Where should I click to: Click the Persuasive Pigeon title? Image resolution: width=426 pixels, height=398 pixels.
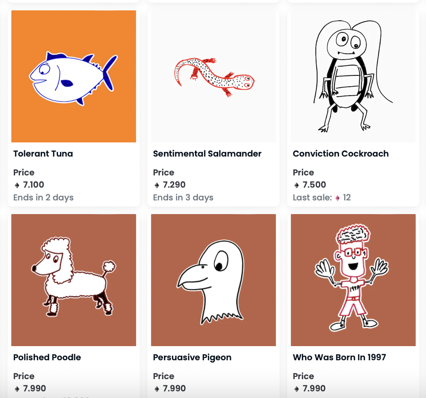(192, 357)
